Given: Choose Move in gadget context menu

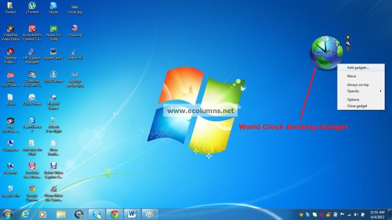Looking at the screenshot, I should pyautogui.click(x=361, y=76).
